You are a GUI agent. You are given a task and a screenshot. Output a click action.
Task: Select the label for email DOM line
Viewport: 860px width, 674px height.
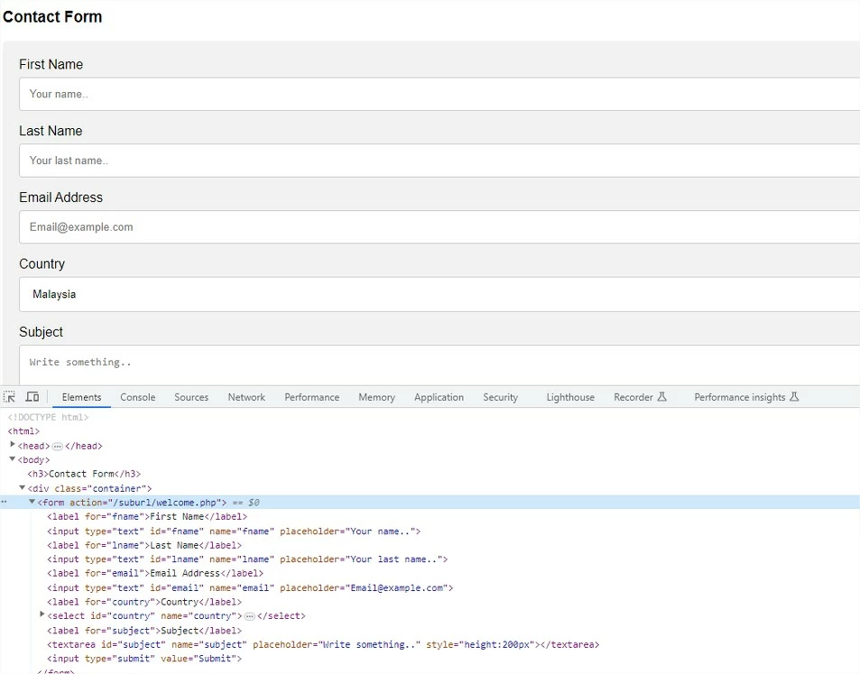pos(155,574)
